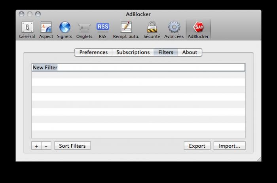Screen dimensions: 277x183
Task: Open the Aspect preferences pane
Action: pos(46,30)
